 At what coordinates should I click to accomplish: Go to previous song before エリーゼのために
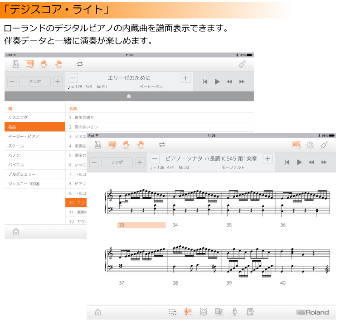(73, 78)
